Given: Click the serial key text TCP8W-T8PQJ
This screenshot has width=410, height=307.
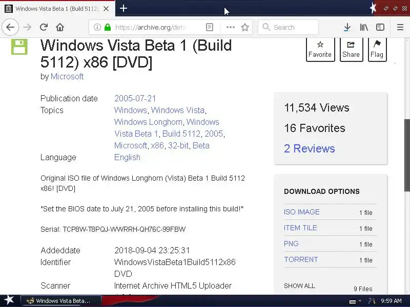Looking at the screenshot, I should [x=124, y=229].
